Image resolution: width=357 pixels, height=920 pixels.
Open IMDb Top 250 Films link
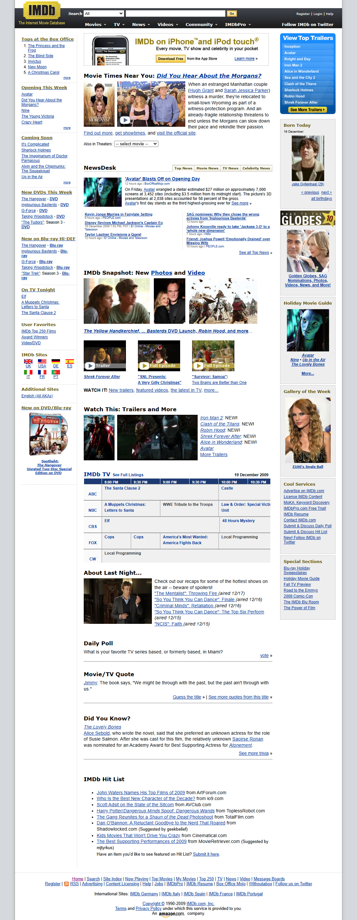click(39, 331)
